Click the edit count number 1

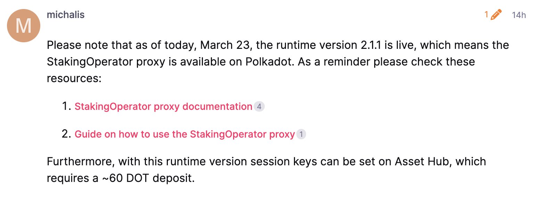486,15
